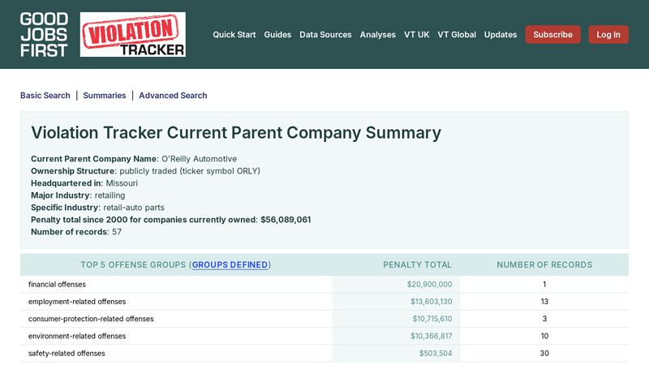Open the VT Global link
The image size is (649, 365).
click(x=457, y=35)
